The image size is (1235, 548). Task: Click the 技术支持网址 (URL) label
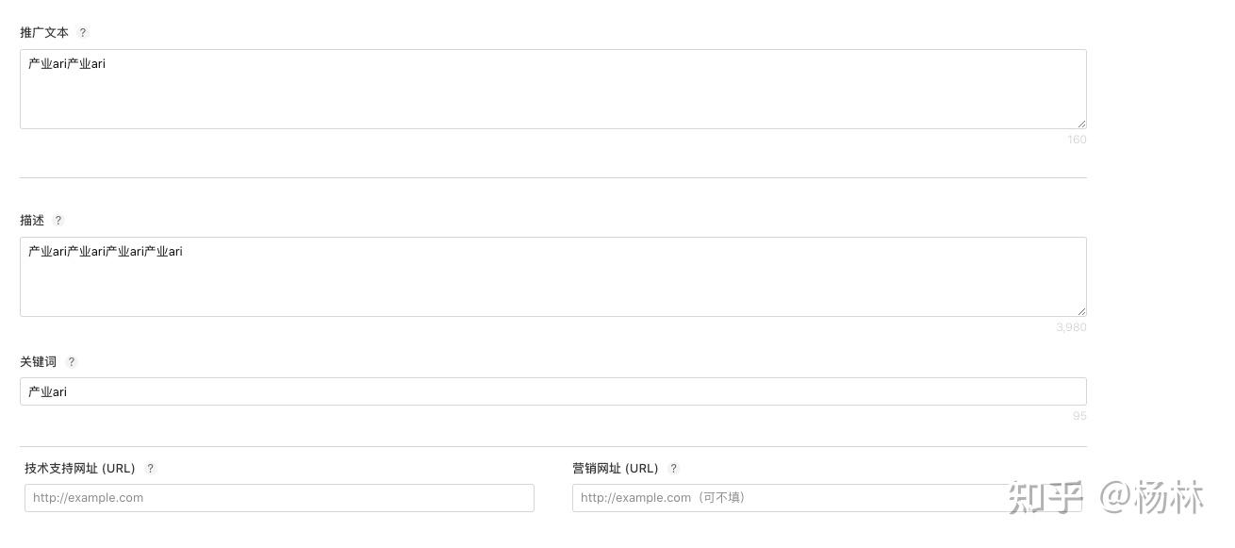point(80,468)
